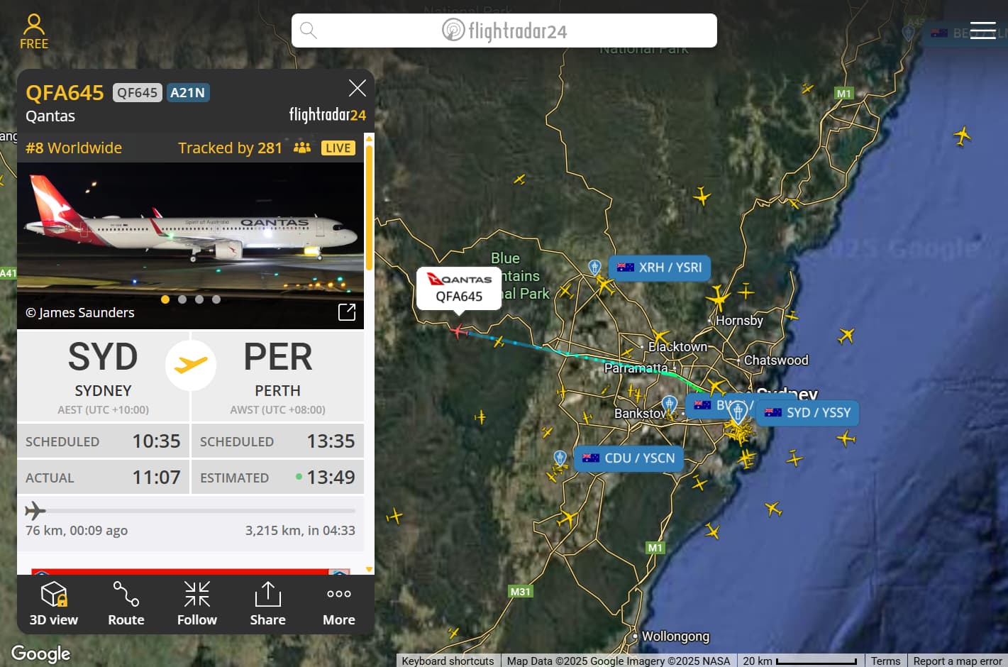Open the FREE account user icon

(x=34, y=32)
